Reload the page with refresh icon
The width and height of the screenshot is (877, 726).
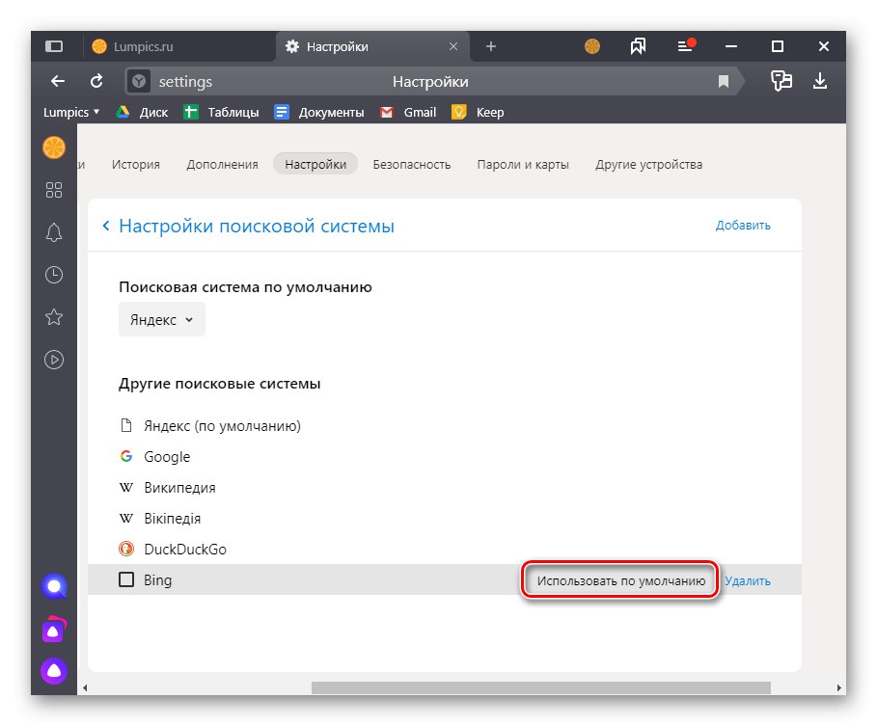96,82
